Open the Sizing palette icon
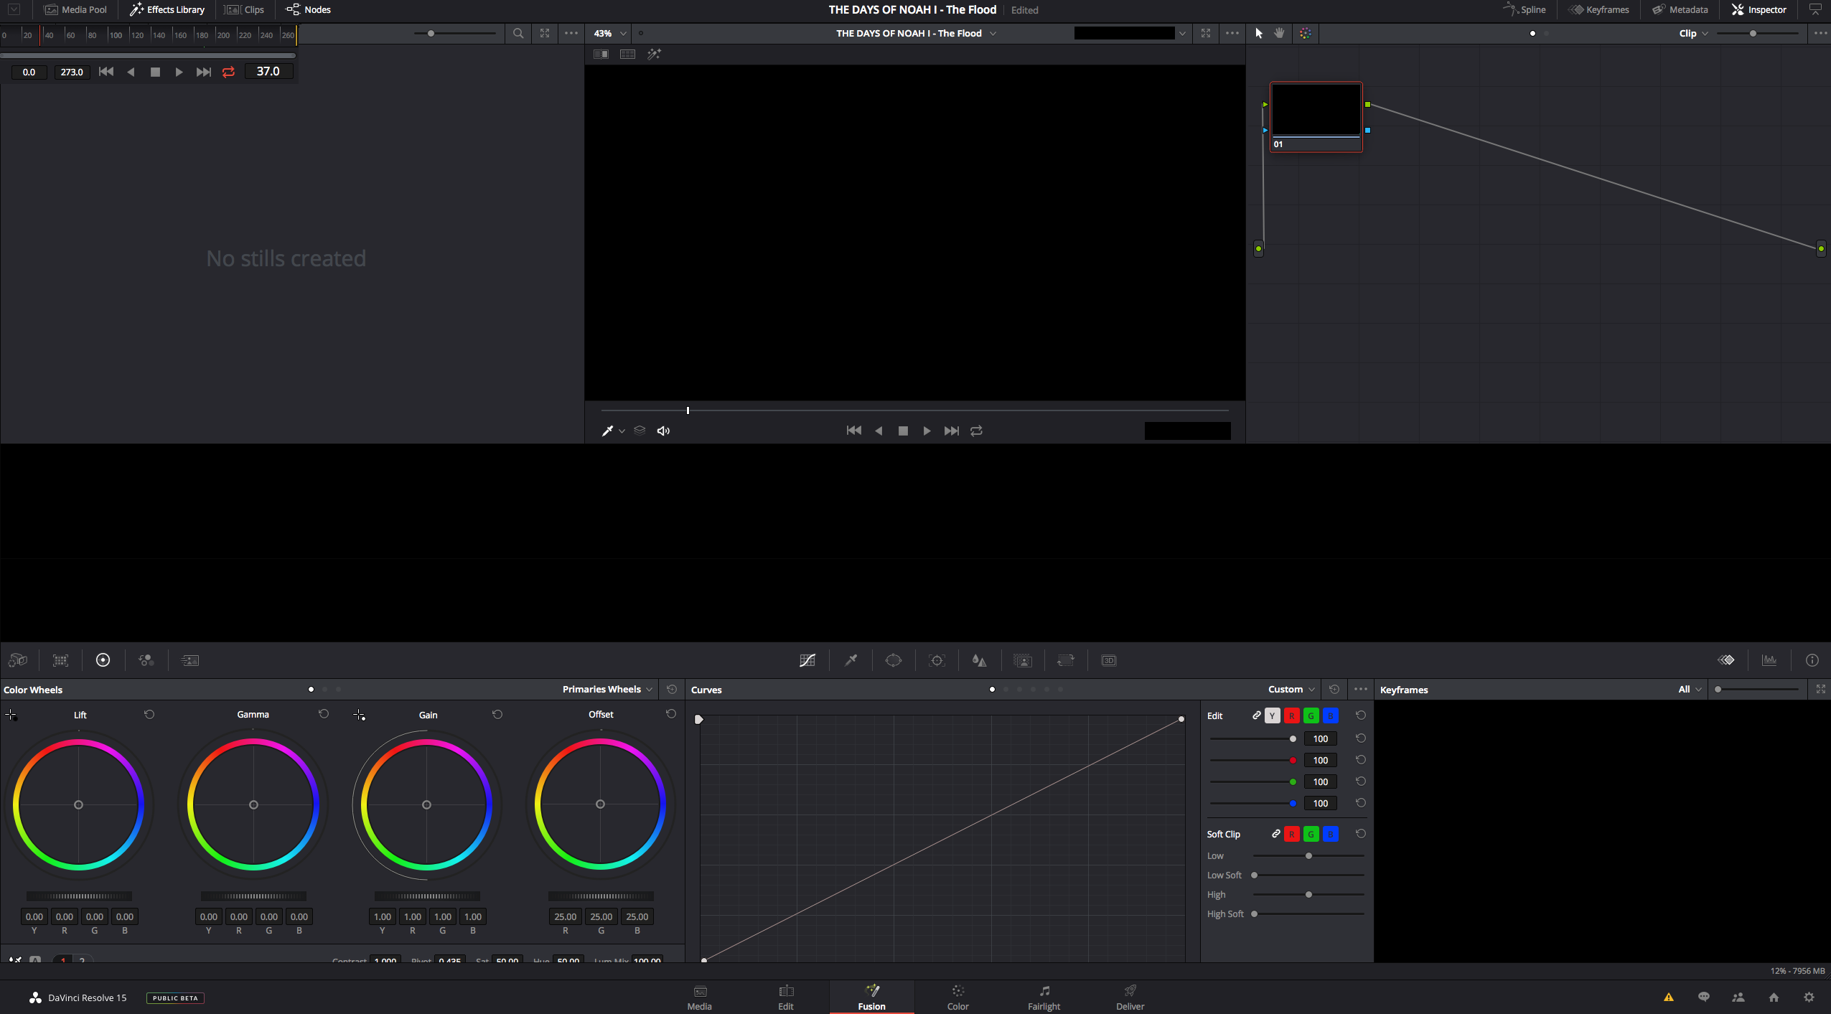The width and height of the screenshot is (1831, 1014). [x=1066, y=660]
